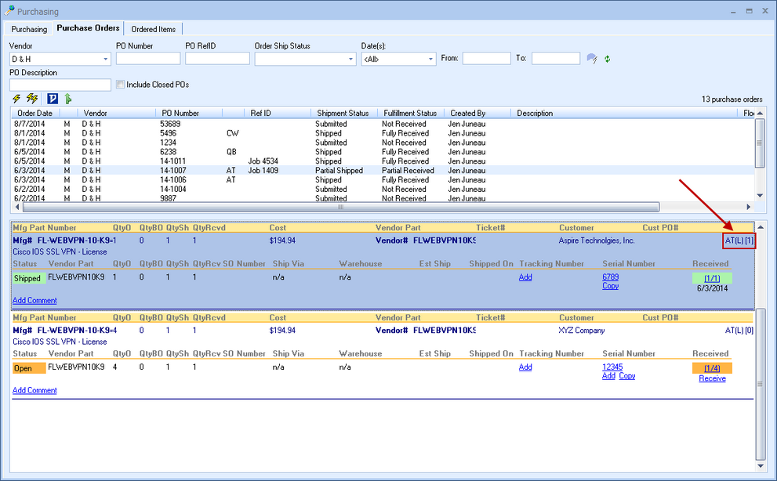Viewport: 777px width, 481px height.
Task: Click the single lightning bolt toolbar icon
Action: pyautogui.click(x=17, y=99)
